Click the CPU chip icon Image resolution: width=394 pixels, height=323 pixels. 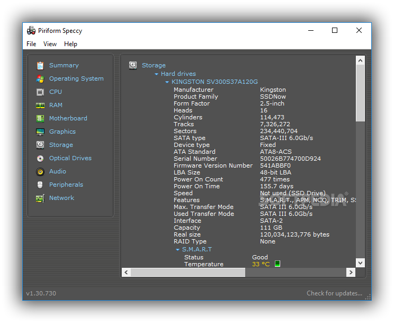[x=40, y=92]
